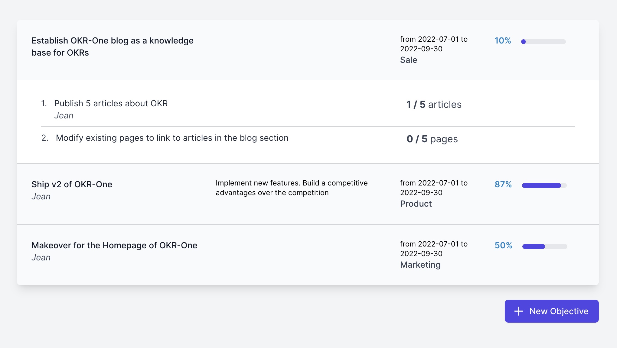Expand Makeover for the Homepage objective

click(x=114, y=245)
